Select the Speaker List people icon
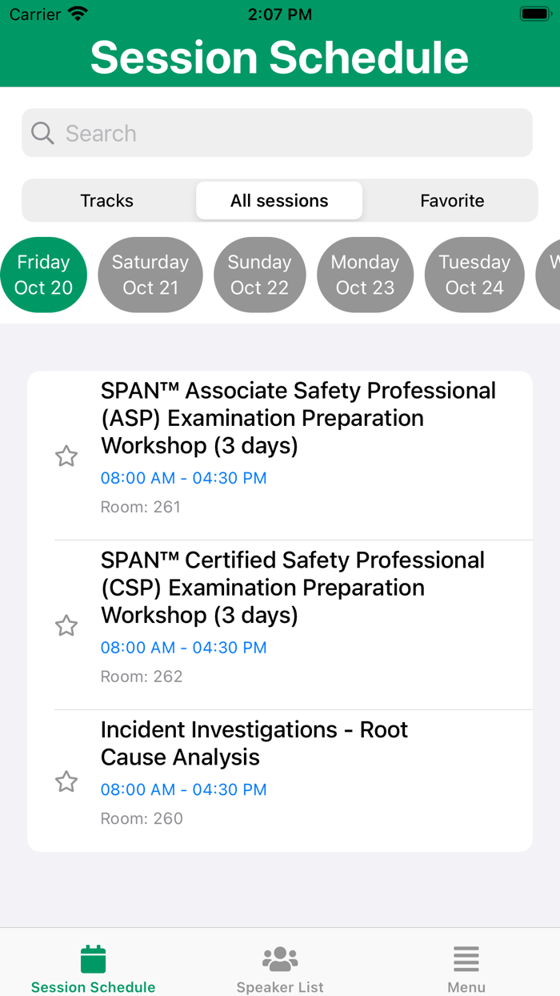Screen dimensions: 560x996 [280, 957]
